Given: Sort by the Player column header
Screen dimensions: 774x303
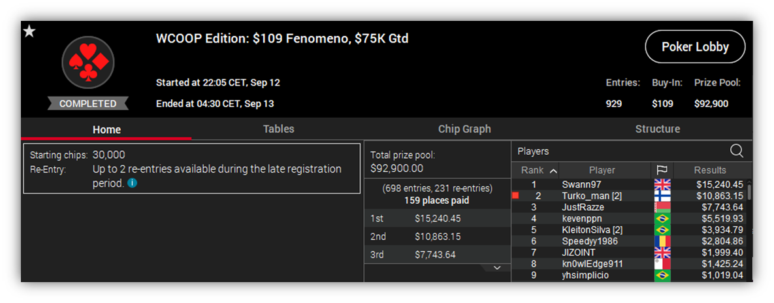Looking at the screenshot, I should coord(602,170).
